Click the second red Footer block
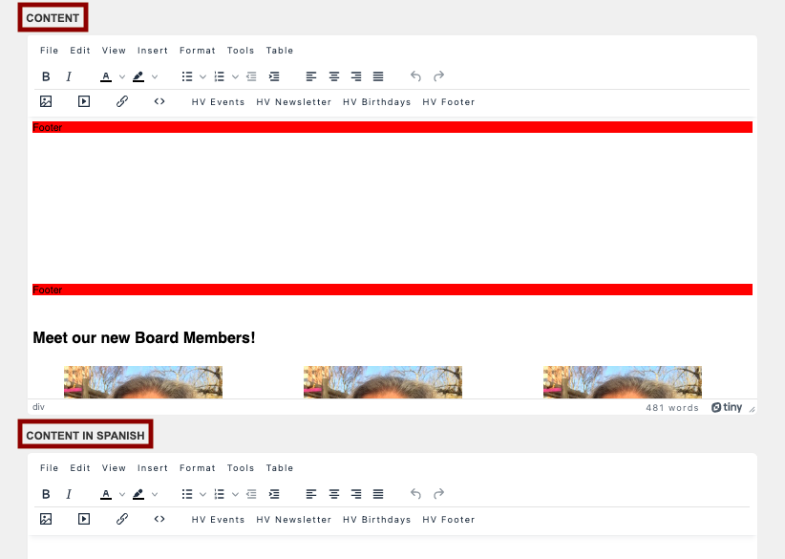Viewport: 785px width, 559px height. (x=392, y=290)
